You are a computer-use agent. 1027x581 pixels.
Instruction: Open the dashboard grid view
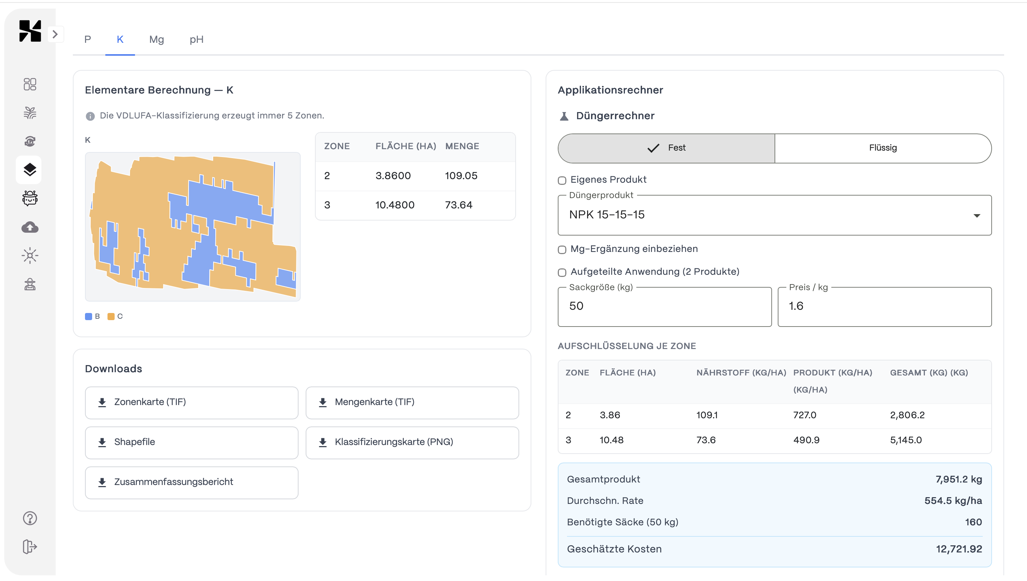point(30,84)
